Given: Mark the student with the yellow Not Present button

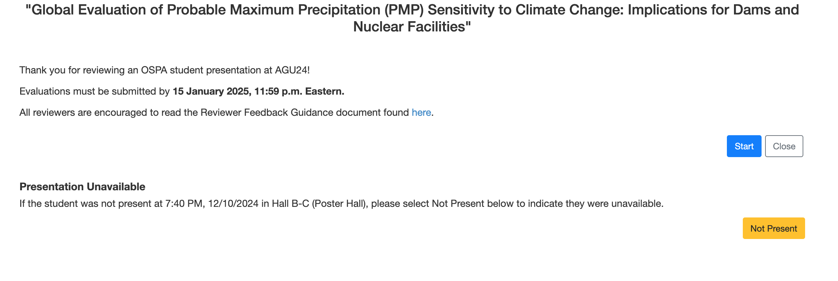Looking at the screenshot, I should [x=774, y=228].
